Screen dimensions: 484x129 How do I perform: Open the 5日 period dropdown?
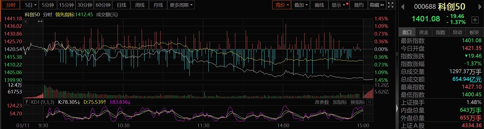coord(31,5)
